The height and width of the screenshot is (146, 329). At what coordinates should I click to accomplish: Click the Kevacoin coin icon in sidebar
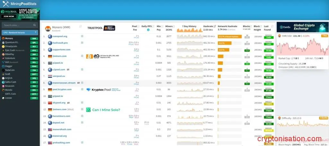3,86
